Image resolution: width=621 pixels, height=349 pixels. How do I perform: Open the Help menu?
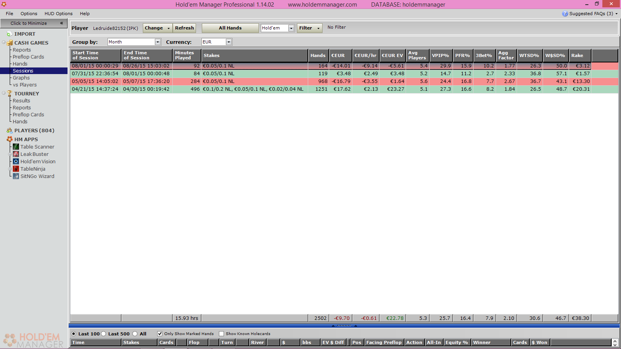[x=85, y=14]
